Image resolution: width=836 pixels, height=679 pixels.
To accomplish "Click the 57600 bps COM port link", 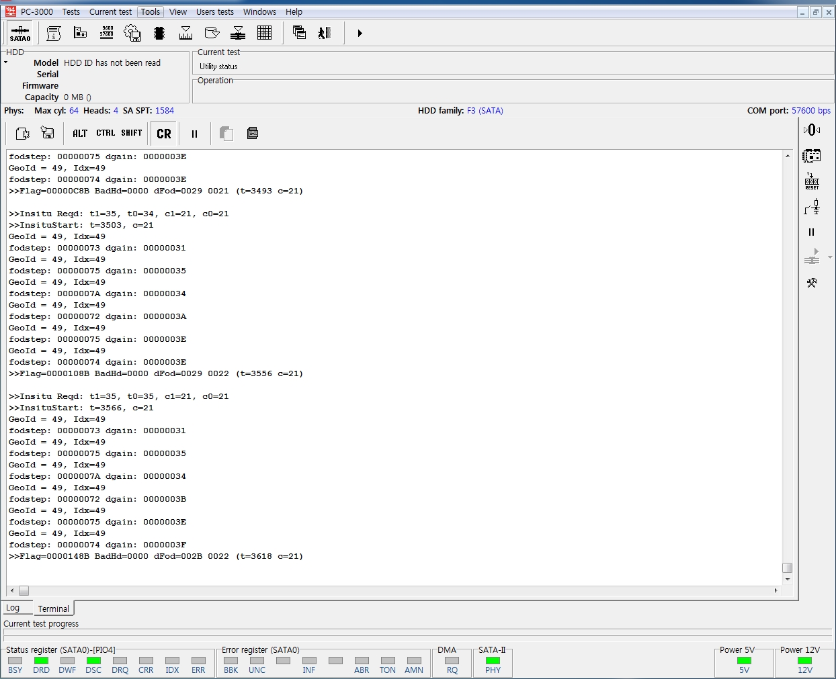I will pyautogui.click(x=810, y=111).
